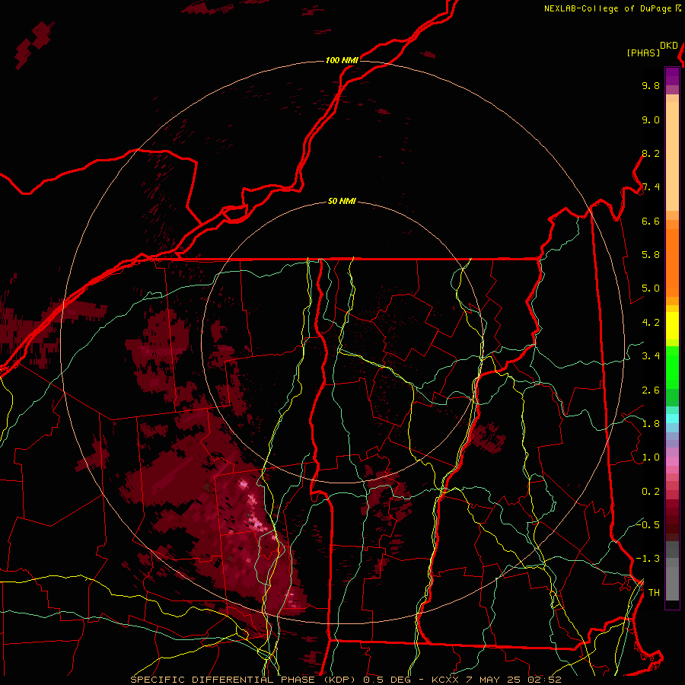
Task: Click the 9.0 scale label
Action: pos(651,119)
